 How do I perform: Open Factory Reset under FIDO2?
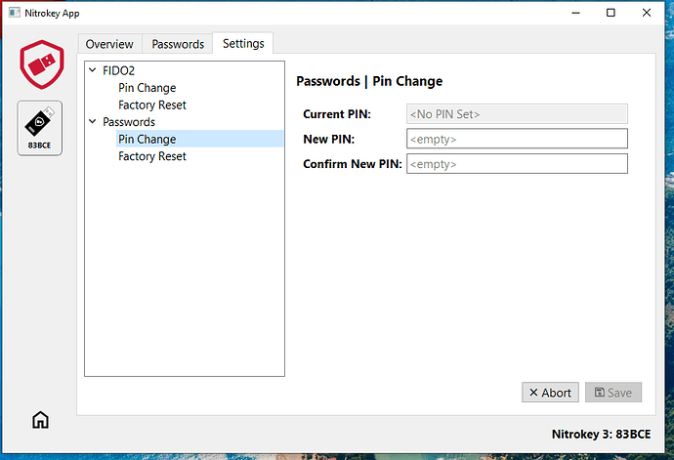152,105
